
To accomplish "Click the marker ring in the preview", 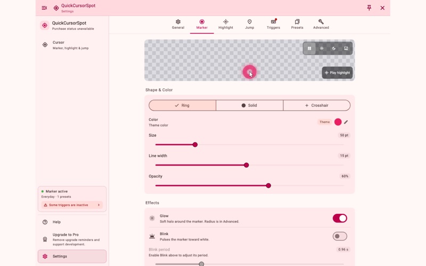I will pos(249,72).
